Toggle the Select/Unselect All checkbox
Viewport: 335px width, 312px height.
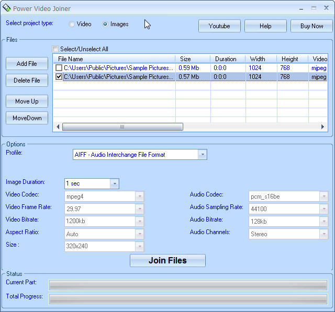click(55, 49)
